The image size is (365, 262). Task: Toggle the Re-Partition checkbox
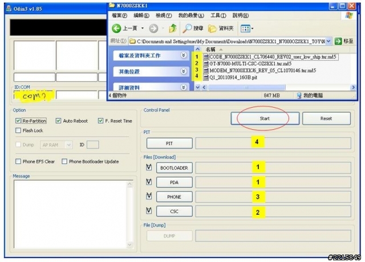[x=18, y=121]
